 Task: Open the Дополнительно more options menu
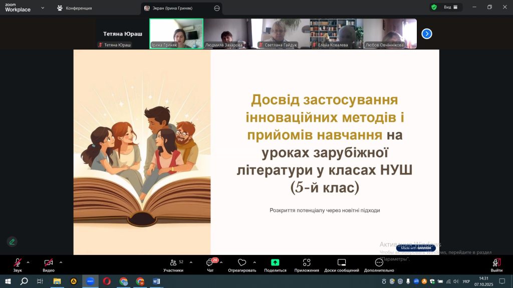tap(379, 262)
